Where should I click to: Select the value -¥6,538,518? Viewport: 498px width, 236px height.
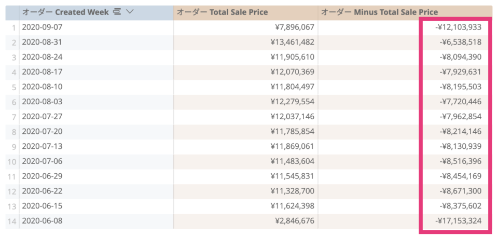(x=461, y=42)
